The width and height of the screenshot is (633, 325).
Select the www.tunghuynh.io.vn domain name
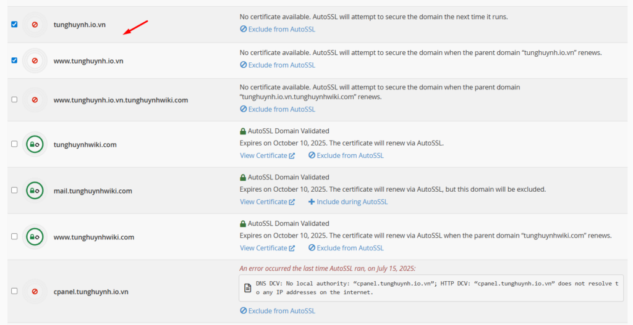click(88, 61)
